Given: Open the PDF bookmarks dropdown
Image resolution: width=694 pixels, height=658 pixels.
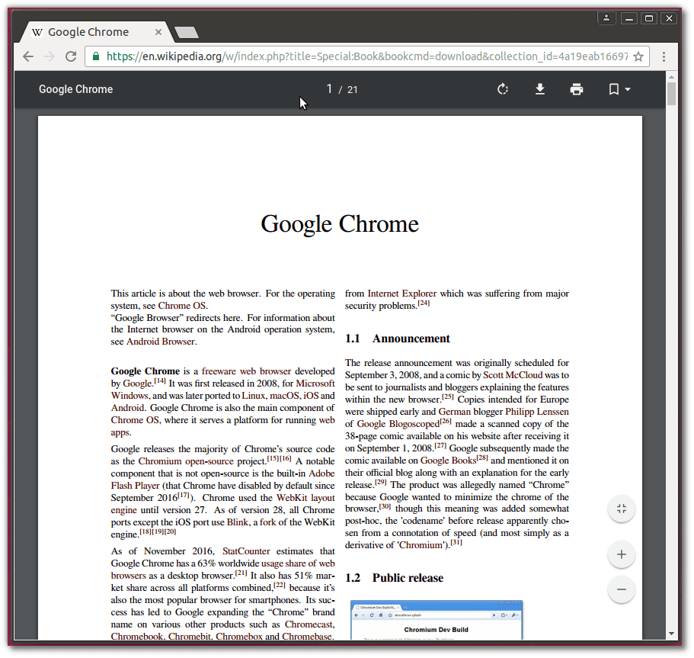Looking at the screenshot, I should [619, 89].
